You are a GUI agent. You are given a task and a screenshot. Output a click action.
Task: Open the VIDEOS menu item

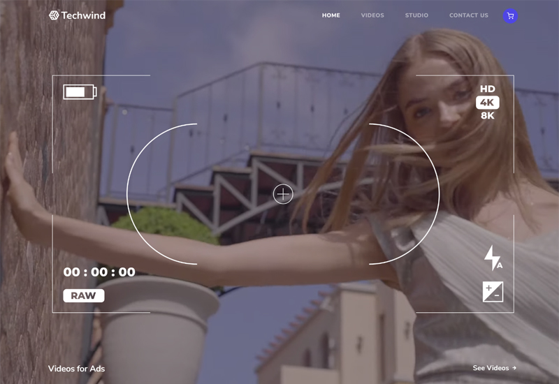(x=372, y=15)
